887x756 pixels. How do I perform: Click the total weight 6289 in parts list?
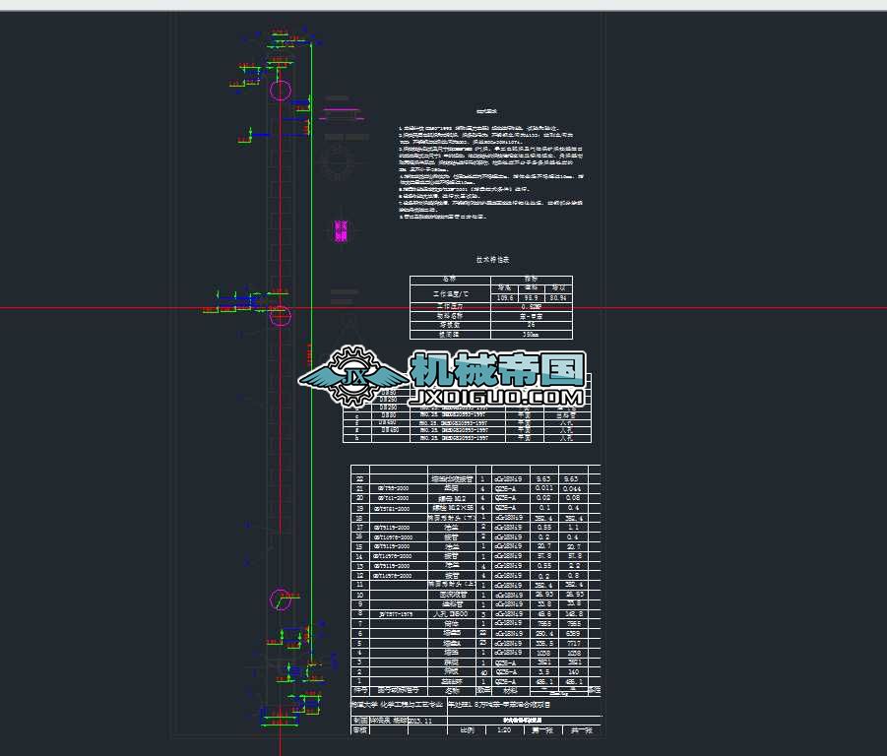coord(573,633)
